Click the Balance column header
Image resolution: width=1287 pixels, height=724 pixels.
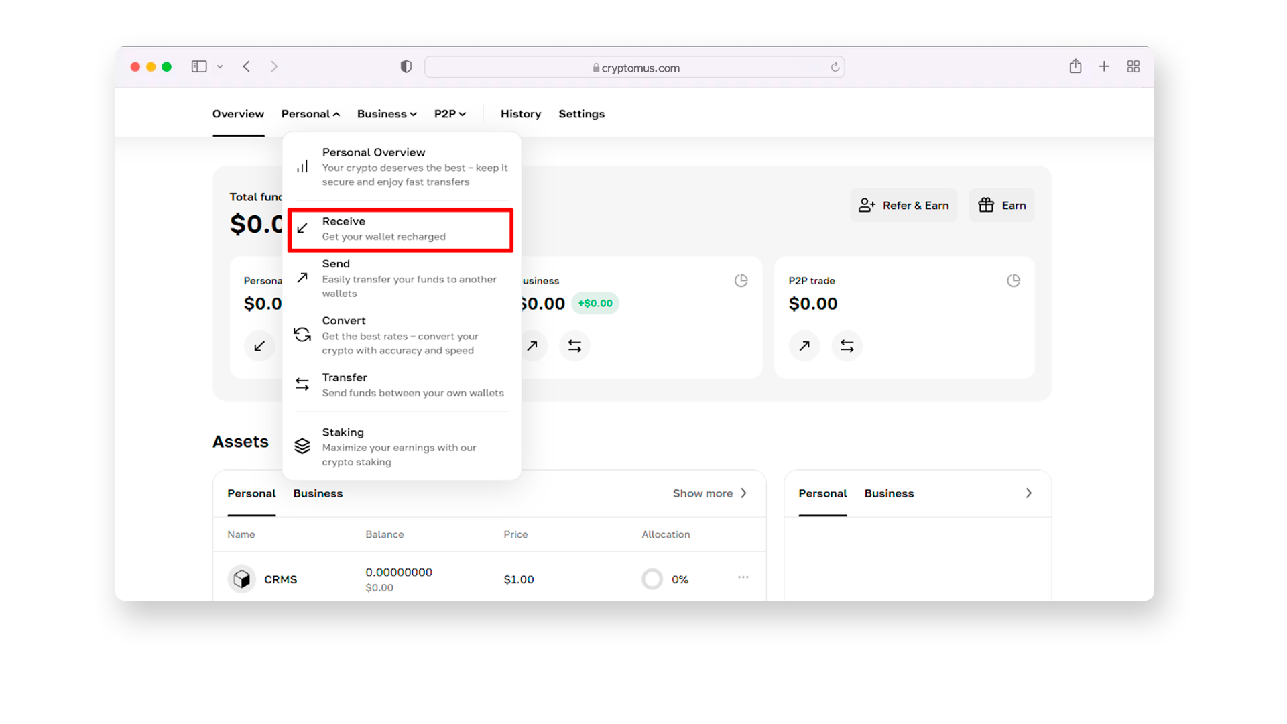point(385,534)
